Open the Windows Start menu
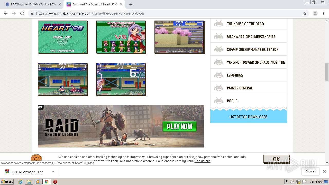Image resolution: width=329 pixels, height=185 pixels. pos(7,181)
